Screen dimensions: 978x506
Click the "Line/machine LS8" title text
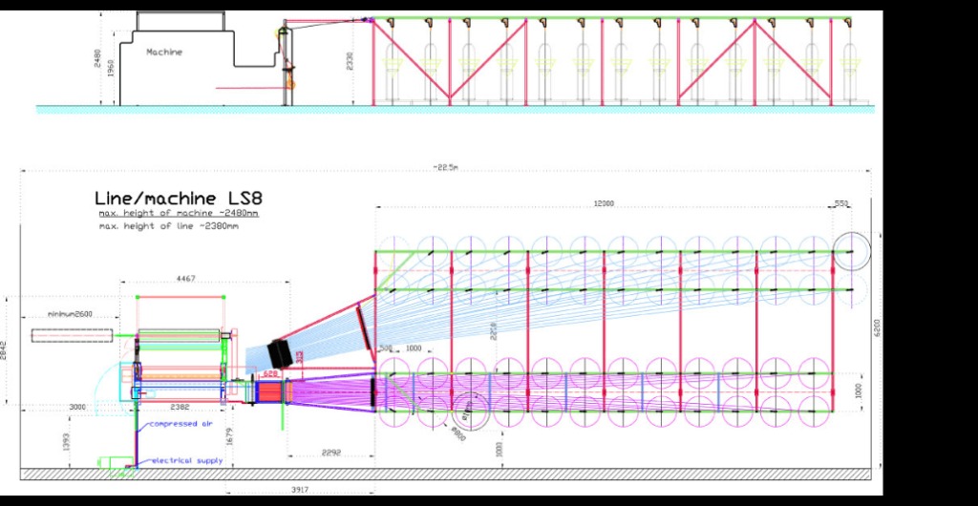tap(177, 197)
